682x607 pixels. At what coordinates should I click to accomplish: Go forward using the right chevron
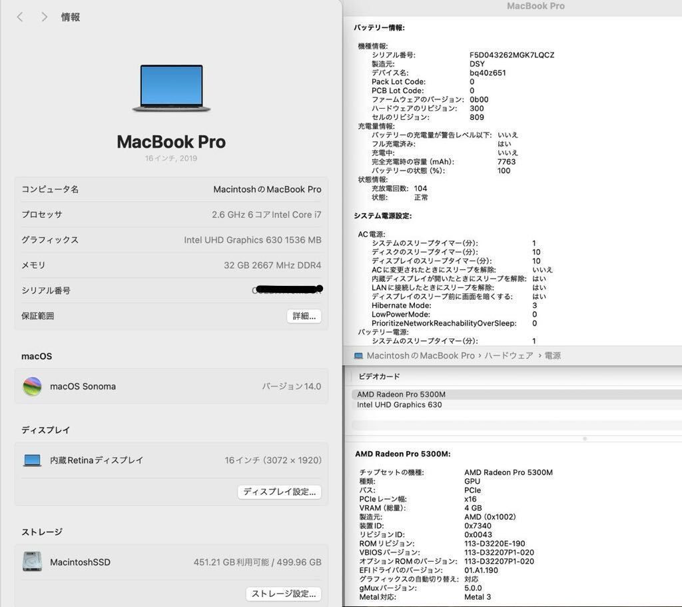[44, 17]
